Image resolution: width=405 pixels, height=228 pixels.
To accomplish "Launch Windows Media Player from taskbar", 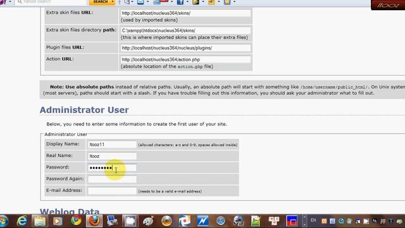I will (58, 221).
